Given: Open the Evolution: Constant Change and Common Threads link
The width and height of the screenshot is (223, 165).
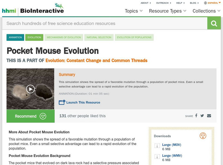Looking at the screenshot, I should pyautogui.click(x=96, y=61).
